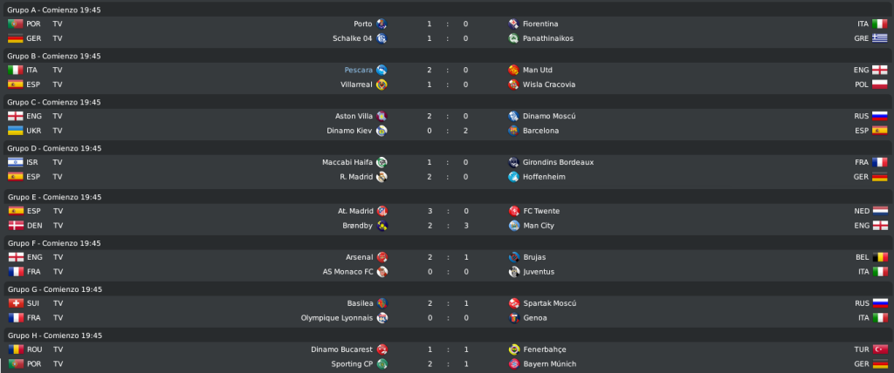Click the Barcelona club crest icon
Viewport: 894px width, 373px height.
click(x=513, y=131)
